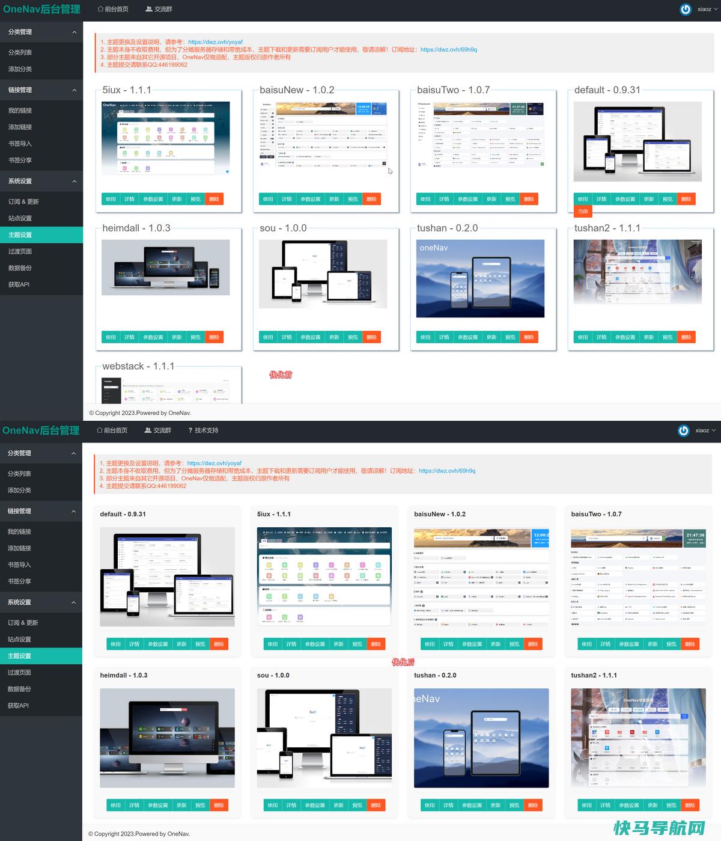This screenshot has width=721, height=841.
Task: Open link dwz.ovh/yoyaf in lower notice
Action: click(x=214, y=463)
